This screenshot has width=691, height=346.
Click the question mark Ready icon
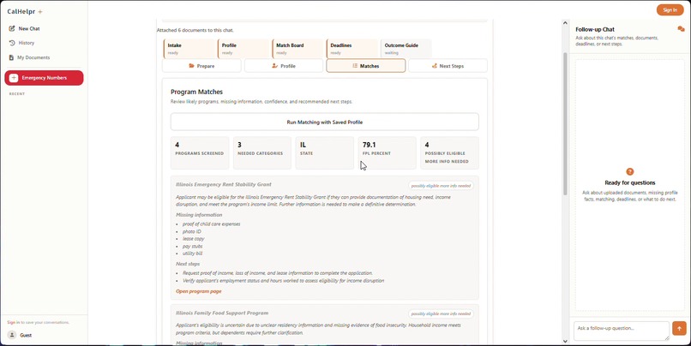(630, 171)
